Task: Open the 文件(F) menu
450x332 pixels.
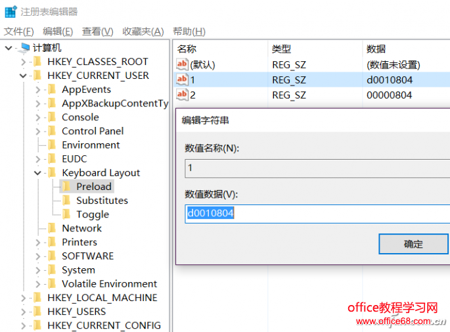Action: click(x=19, y=32)
